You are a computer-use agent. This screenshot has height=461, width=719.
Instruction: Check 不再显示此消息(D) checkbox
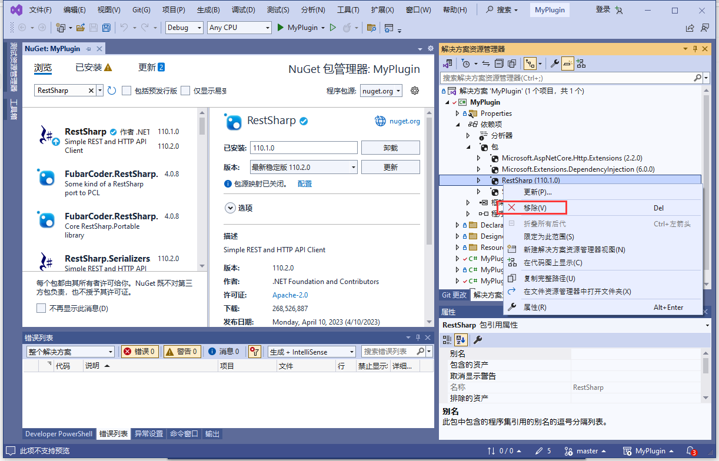point(41,308)
